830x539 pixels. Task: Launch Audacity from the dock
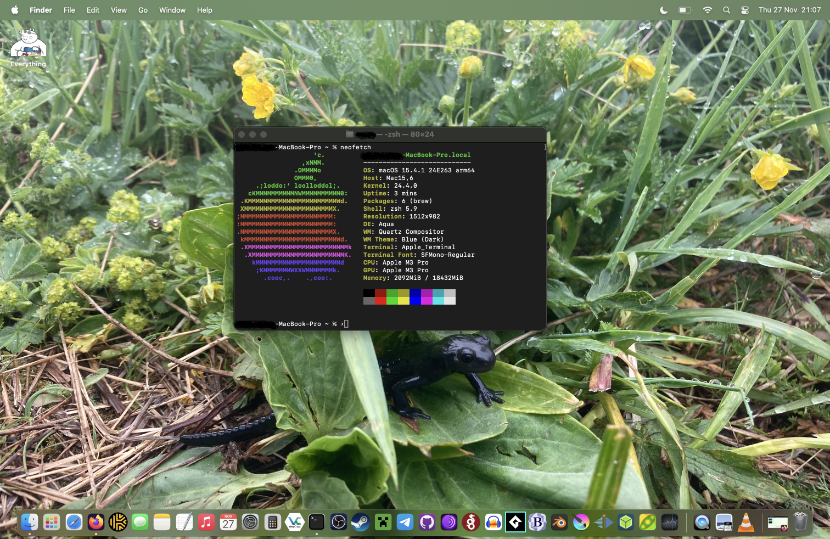pos(493,522)
